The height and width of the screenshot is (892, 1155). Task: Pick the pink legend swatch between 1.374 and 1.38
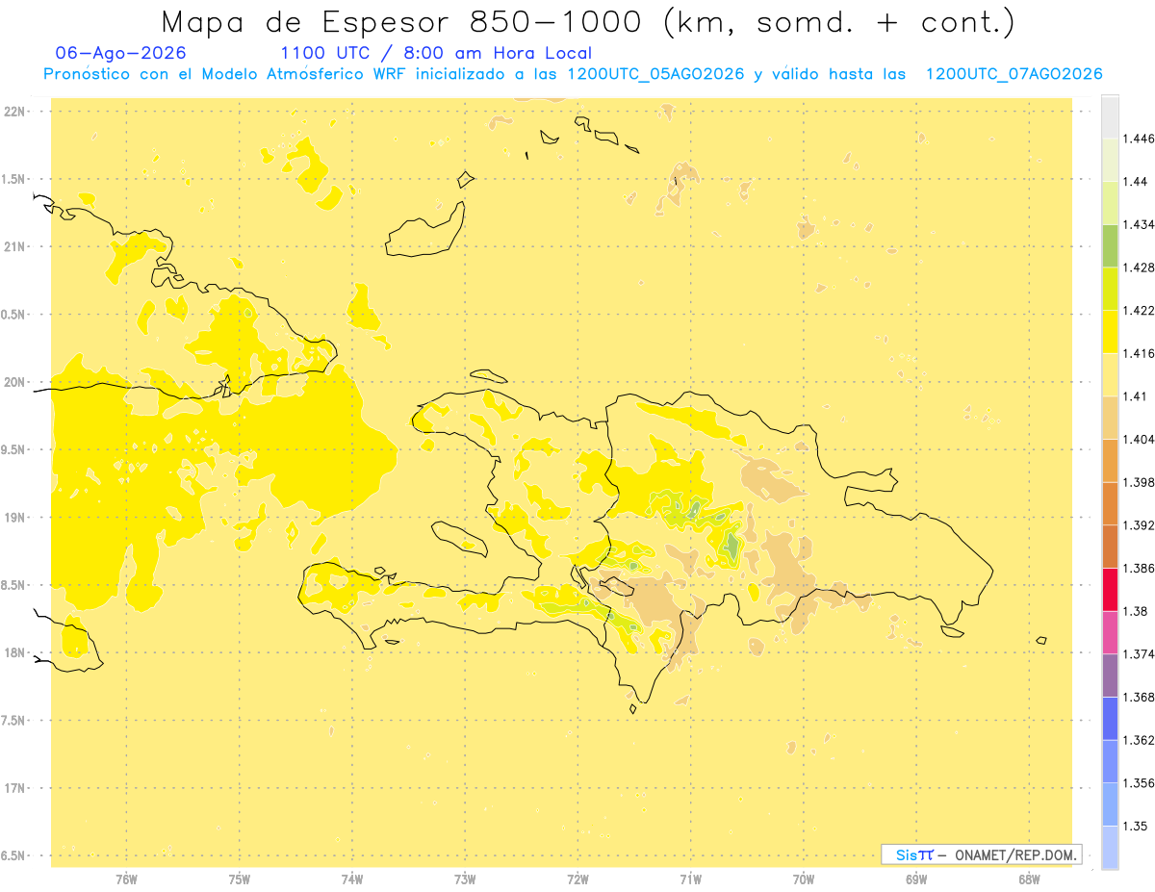pos(1110,633)
